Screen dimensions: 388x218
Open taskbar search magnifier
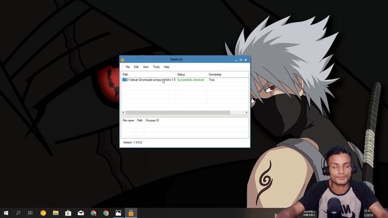pos(18,213)
